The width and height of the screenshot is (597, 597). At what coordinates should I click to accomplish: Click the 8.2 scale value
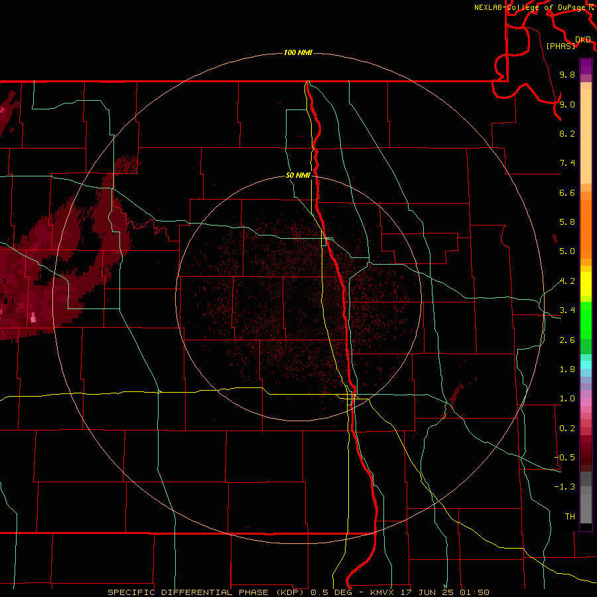567,133
